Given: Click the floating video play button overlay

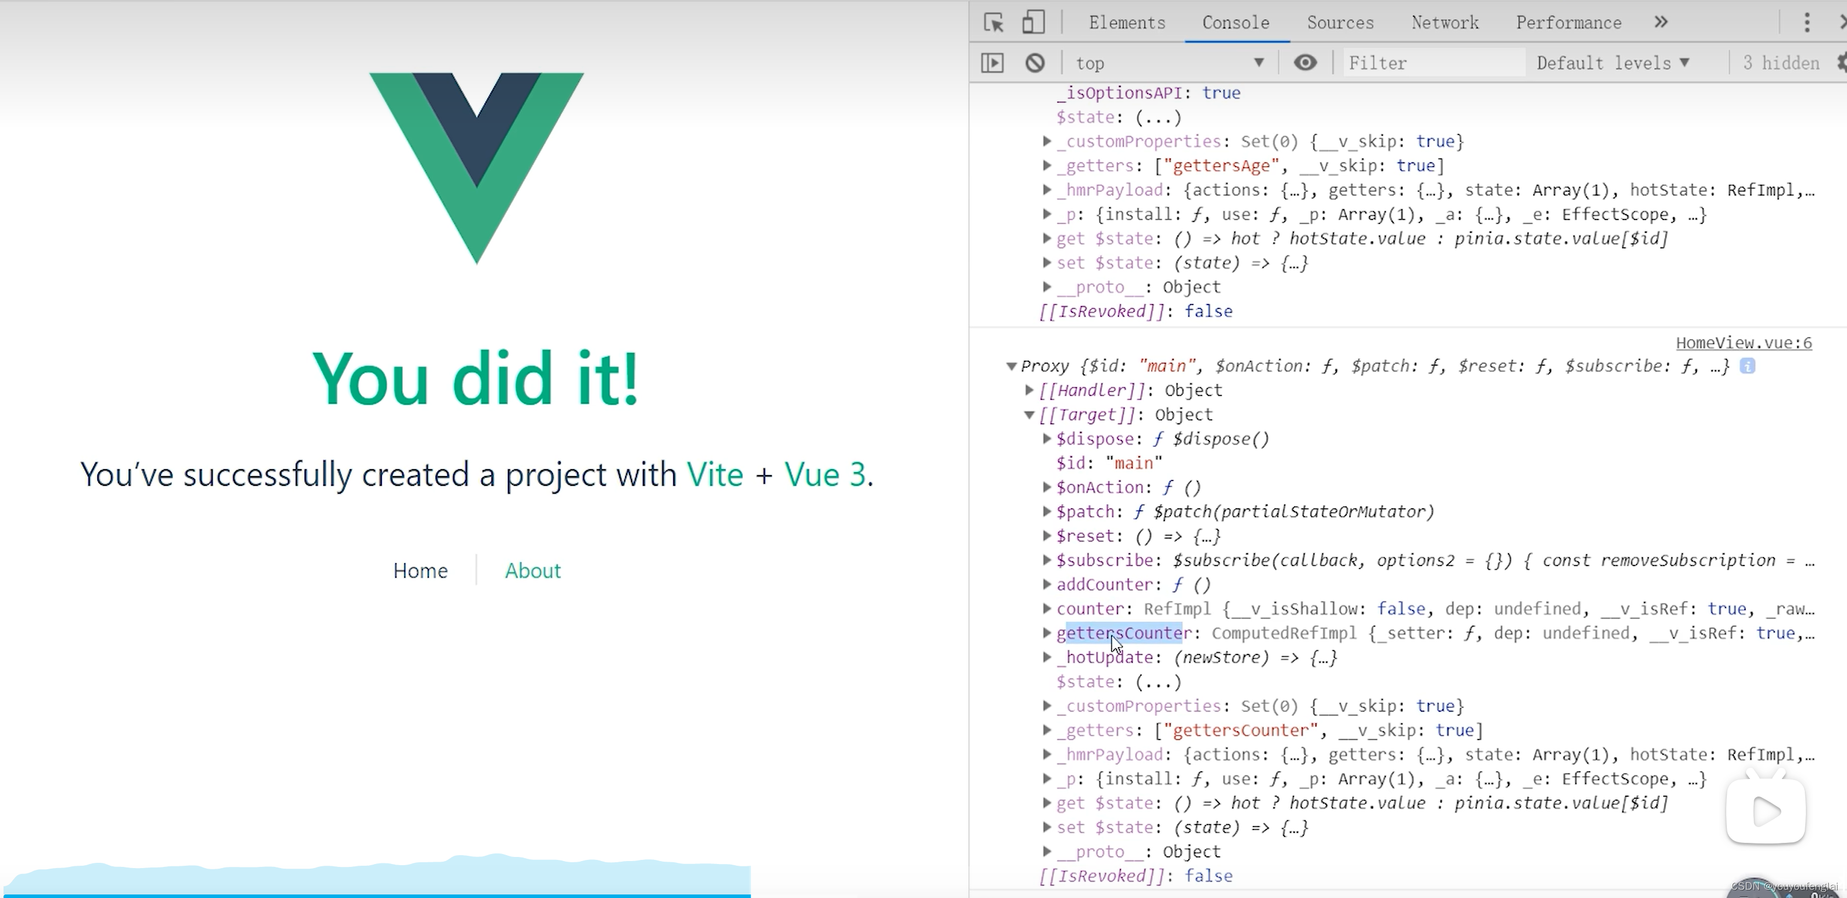Looking at the screenshot, I should point(1765,811).
